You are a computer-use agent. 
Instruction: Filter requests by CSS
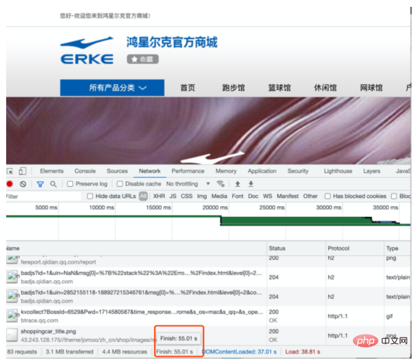point(187,196)
